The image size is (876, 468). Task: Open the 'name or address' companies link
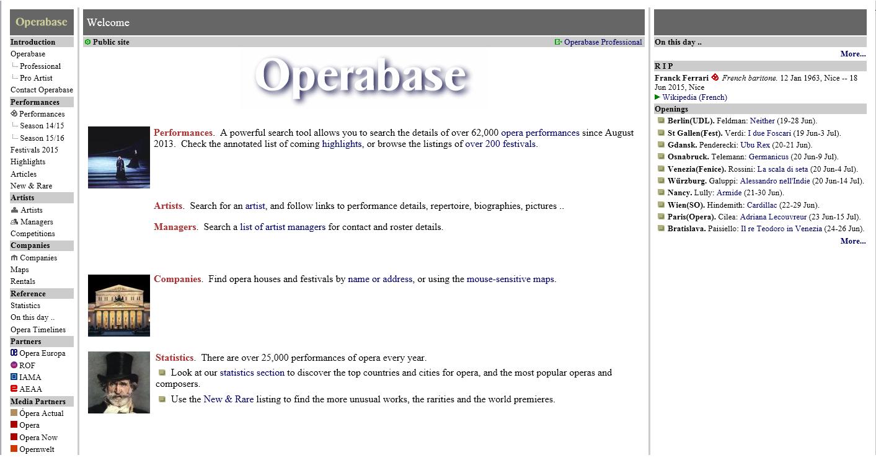coord(380,279)
